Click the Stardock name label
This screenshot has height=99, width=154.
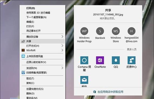(x=100, y=38)
